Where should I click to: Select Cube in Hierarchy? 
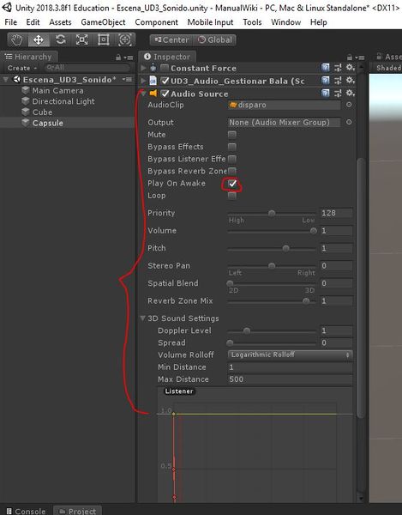[x=42, y=112]
